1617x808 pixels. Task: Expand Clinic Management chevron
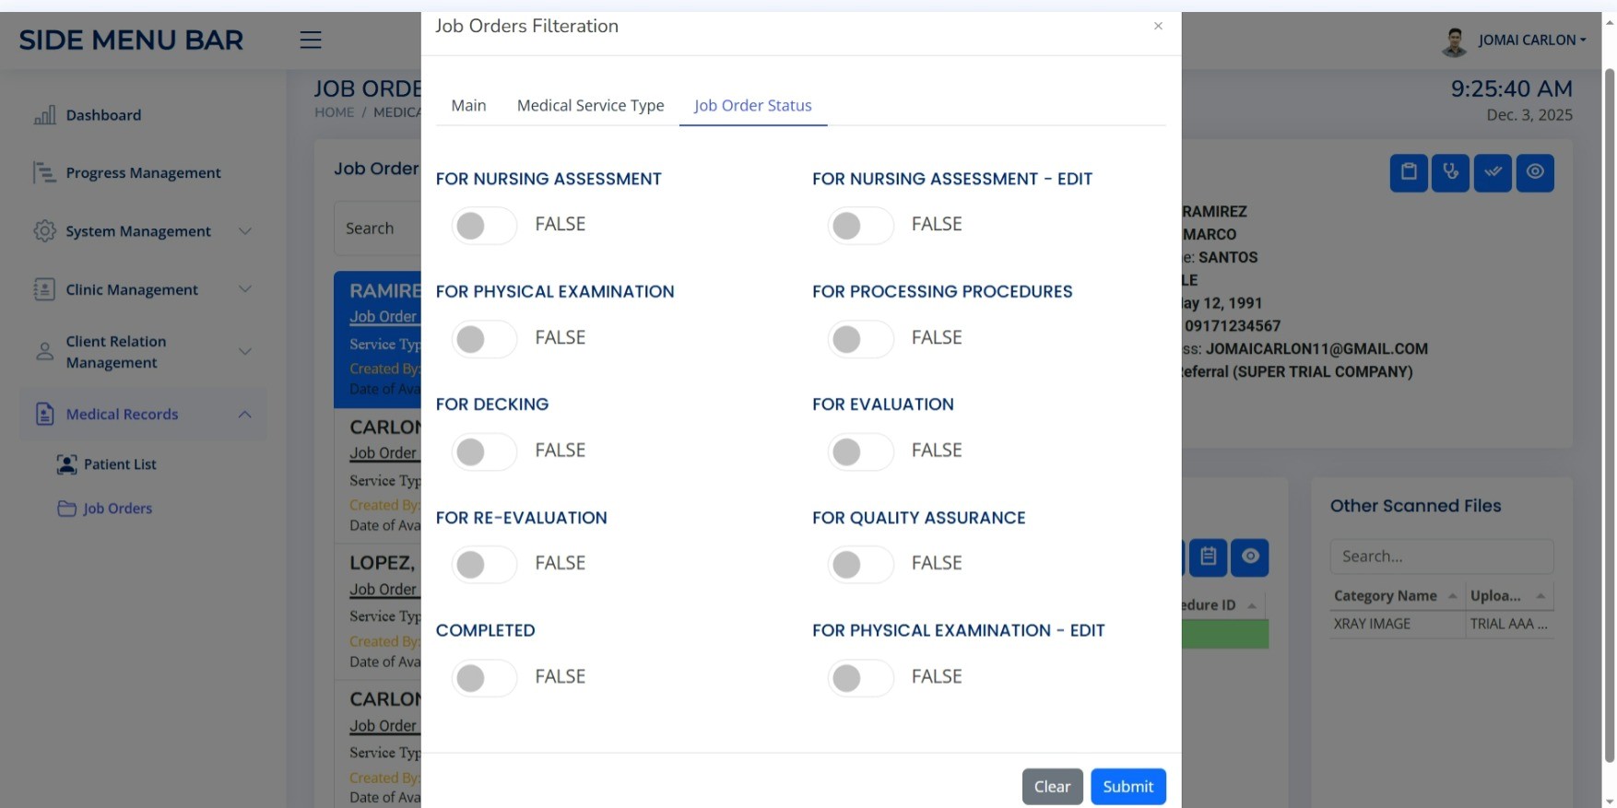pyautogui.click(x=245, y=289)
